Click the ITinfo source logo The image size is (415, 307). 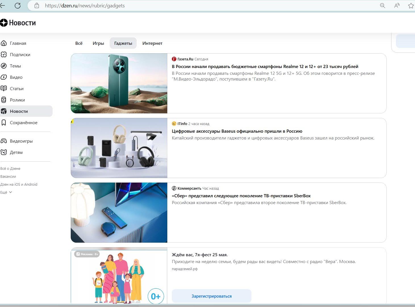[x=174, y=124]
